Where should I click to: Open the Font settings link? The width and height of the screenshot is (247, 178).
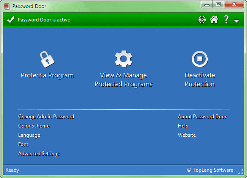coord(23,144)
